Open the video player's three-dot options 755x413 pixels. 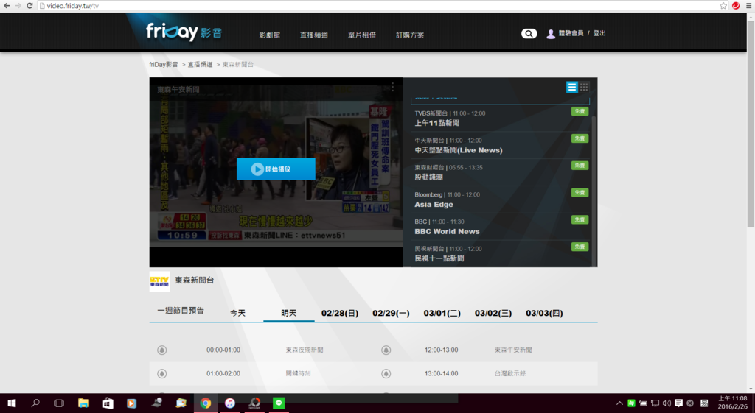pyautogui.click(x=392, y=87)
